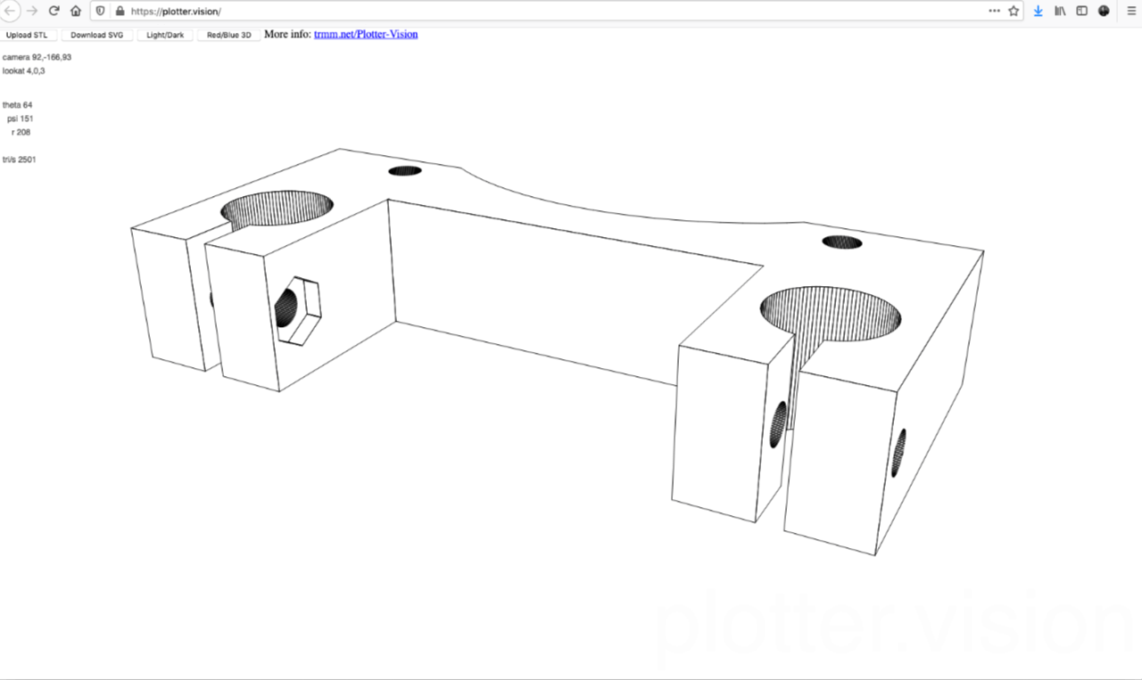Open the trmm.net/Plotter-Vision link
This screenshot has width=1142, height=680.
tap(366, 34)
